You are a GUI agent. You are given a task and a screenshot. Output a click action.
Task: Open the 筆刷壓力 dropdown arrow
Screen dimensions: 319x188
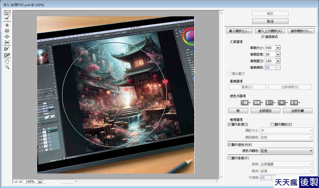pos(278,61)
